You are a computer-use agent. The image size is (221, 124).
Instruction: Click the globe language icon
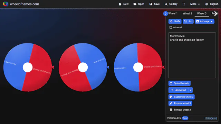click(x=206, y=4)
